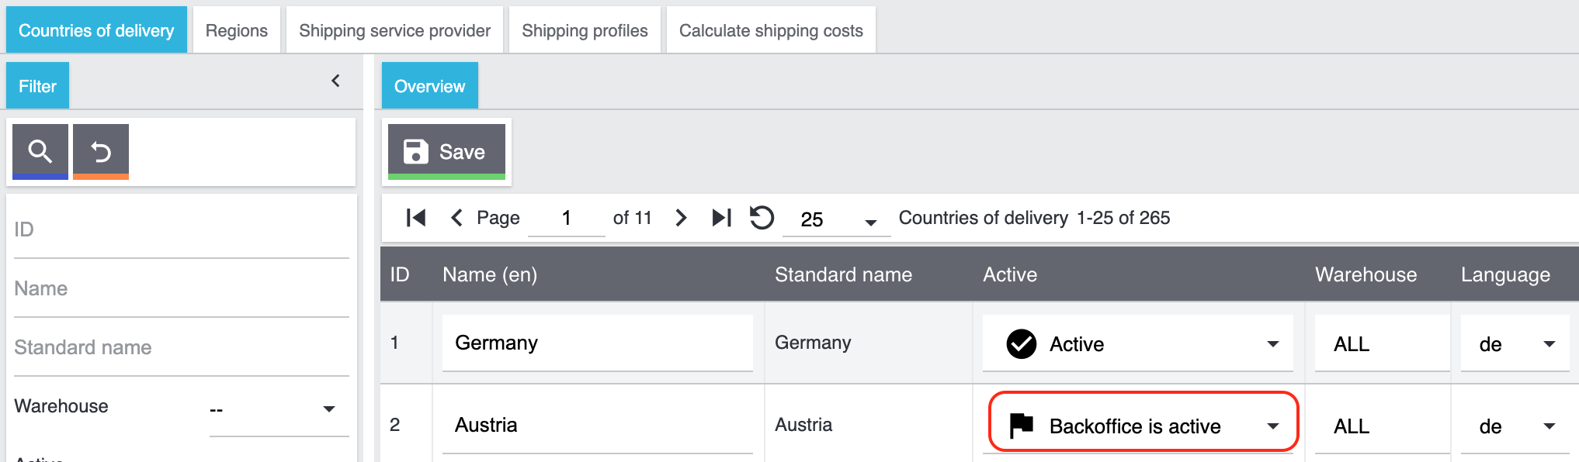Go to the first page of results
Image resolution: width=1579 pixels, height=462 pixels.
click(416, 218)
